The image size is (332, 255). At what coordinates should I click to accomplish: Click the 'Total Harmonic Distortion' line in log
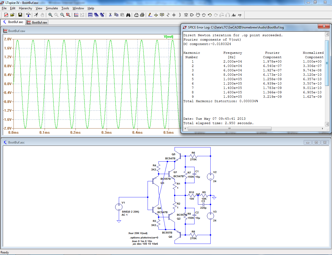click(x=220, y=101)
